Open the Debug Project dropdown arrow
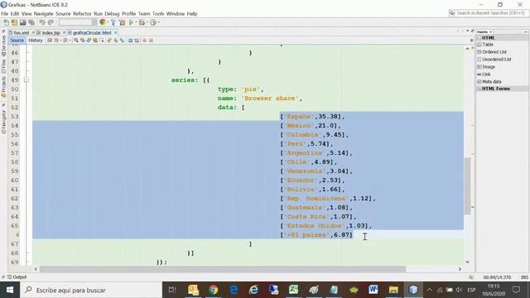Image resolution: width=530 pixels, height=298 pixels. tap(147, 22)
